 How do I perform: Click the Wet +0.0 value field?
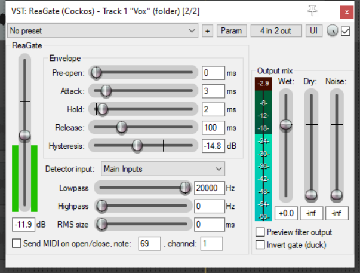click(x=286, y=213)
